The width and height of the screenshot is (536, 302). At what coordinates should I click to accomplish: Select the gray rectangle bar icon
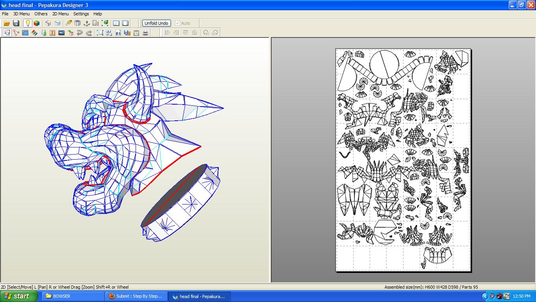[x=96, y=23]
